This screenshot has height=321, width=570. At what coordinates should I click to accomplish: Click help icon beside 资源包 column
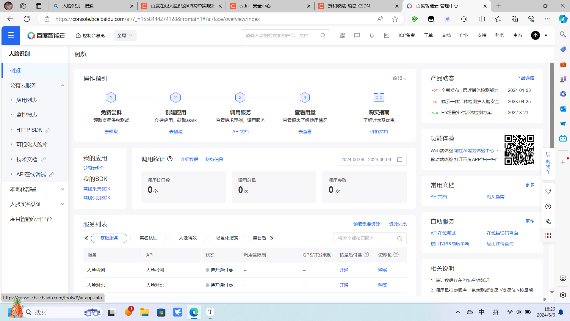[x=396, y=255]
